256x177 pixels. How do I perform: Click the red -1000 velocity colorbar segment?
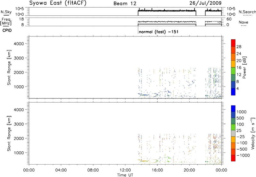coord(233,158)
